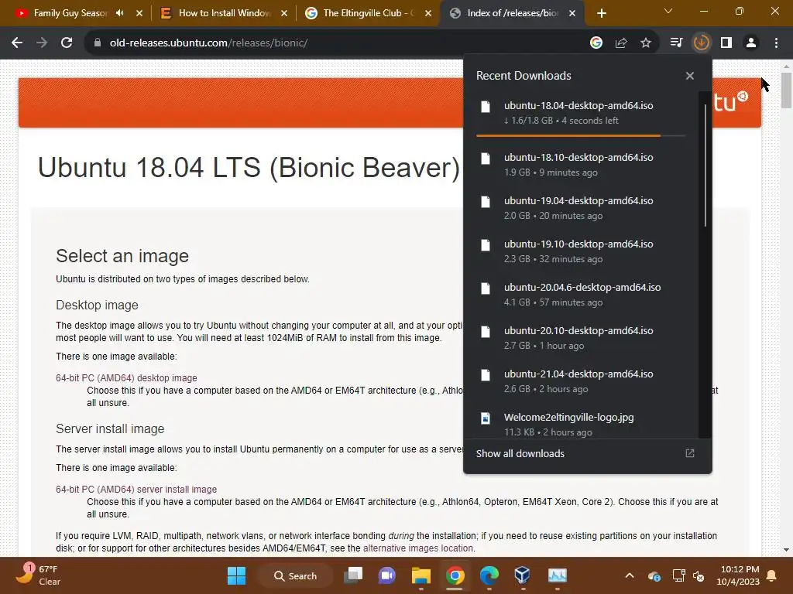Open File Explorer from taskbar
Viewport: 793px width, 594px height.
click(421, 575)
